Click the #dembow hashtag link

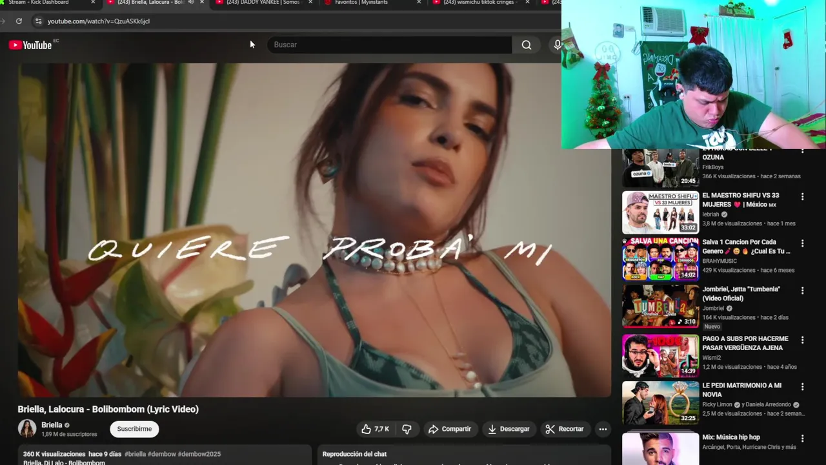pos(161,454)
